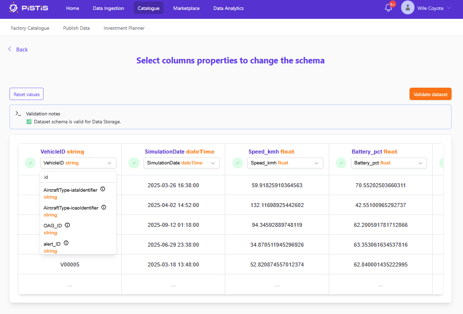Click cell 62.200591781712866
The width and height of the screenshot is (463, 314).
click(x=381, y=225)
